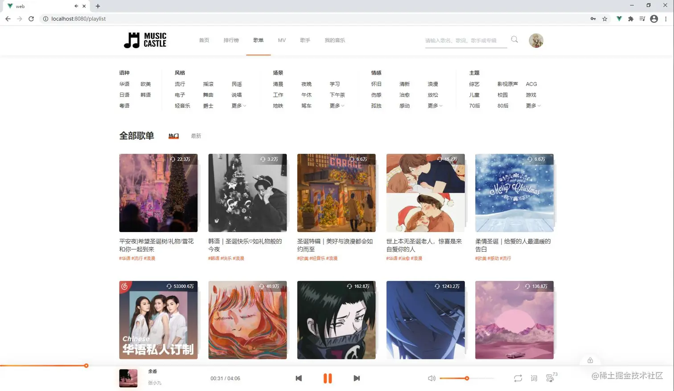Filter by 轻音乐 style
This screenshot has width=674, height=391.
182,106
